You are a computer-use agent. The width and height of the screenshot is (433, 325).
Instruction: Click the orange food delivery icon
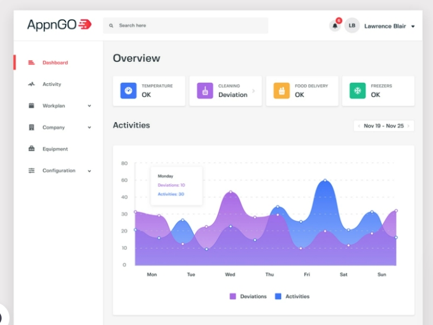[281, 91]
